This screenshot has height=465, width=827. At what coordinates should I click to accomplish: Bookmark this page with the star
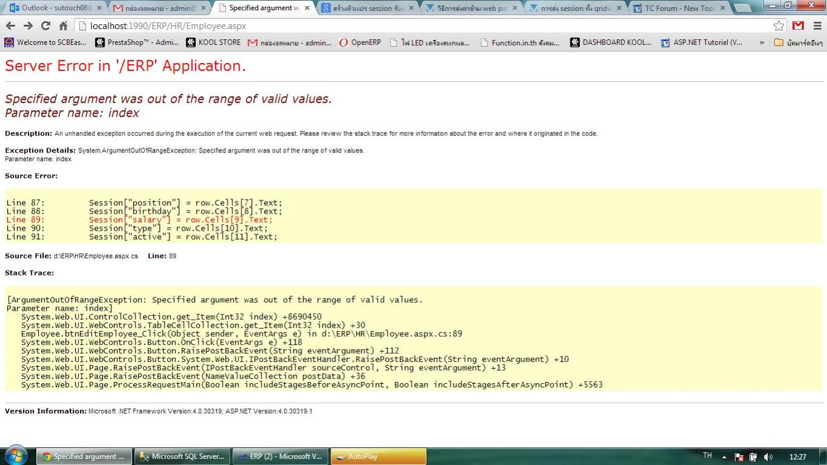click(x=779, y=25)
